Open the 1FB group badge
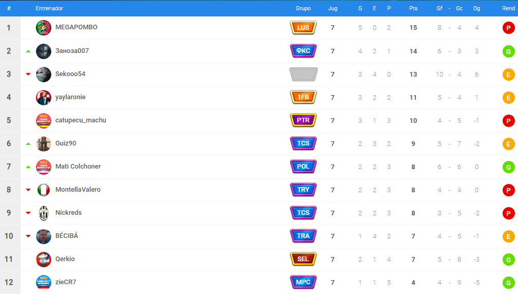The height and width of the screenshot is (294, 518). [x=303, y=97]
